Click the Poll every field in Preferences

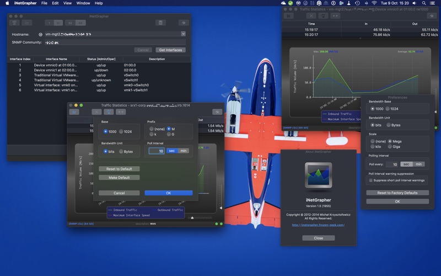[392, 164]
